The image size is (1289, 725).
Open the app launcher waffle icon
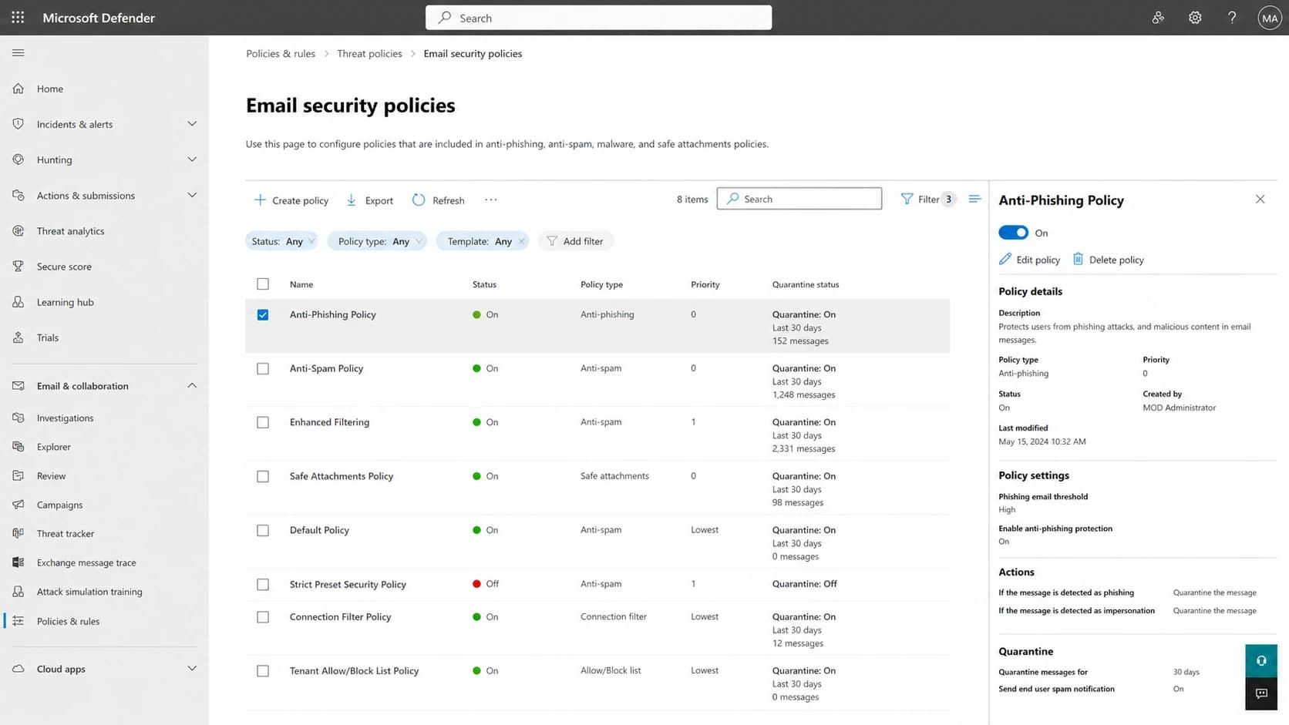click(18, 17)
